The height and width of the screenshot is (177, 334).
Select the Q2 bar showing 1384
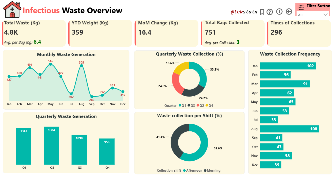pyautogui.click(x=51, y=146)
